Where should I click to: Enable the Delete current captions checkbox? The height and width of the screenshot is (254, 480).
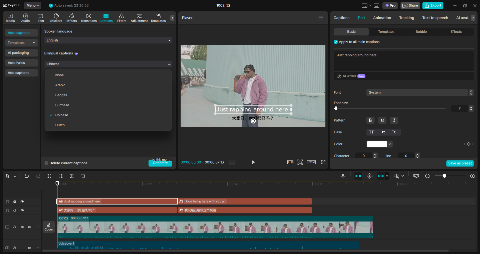click(x=46, y=163)
